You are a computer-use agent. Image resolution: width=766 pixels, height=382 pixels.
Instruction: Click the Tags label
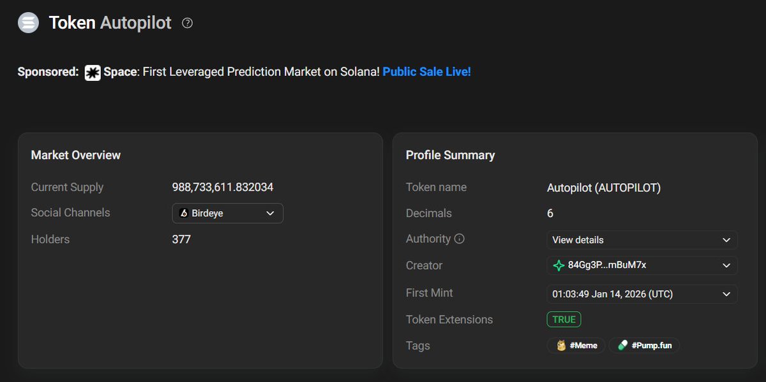418,346
